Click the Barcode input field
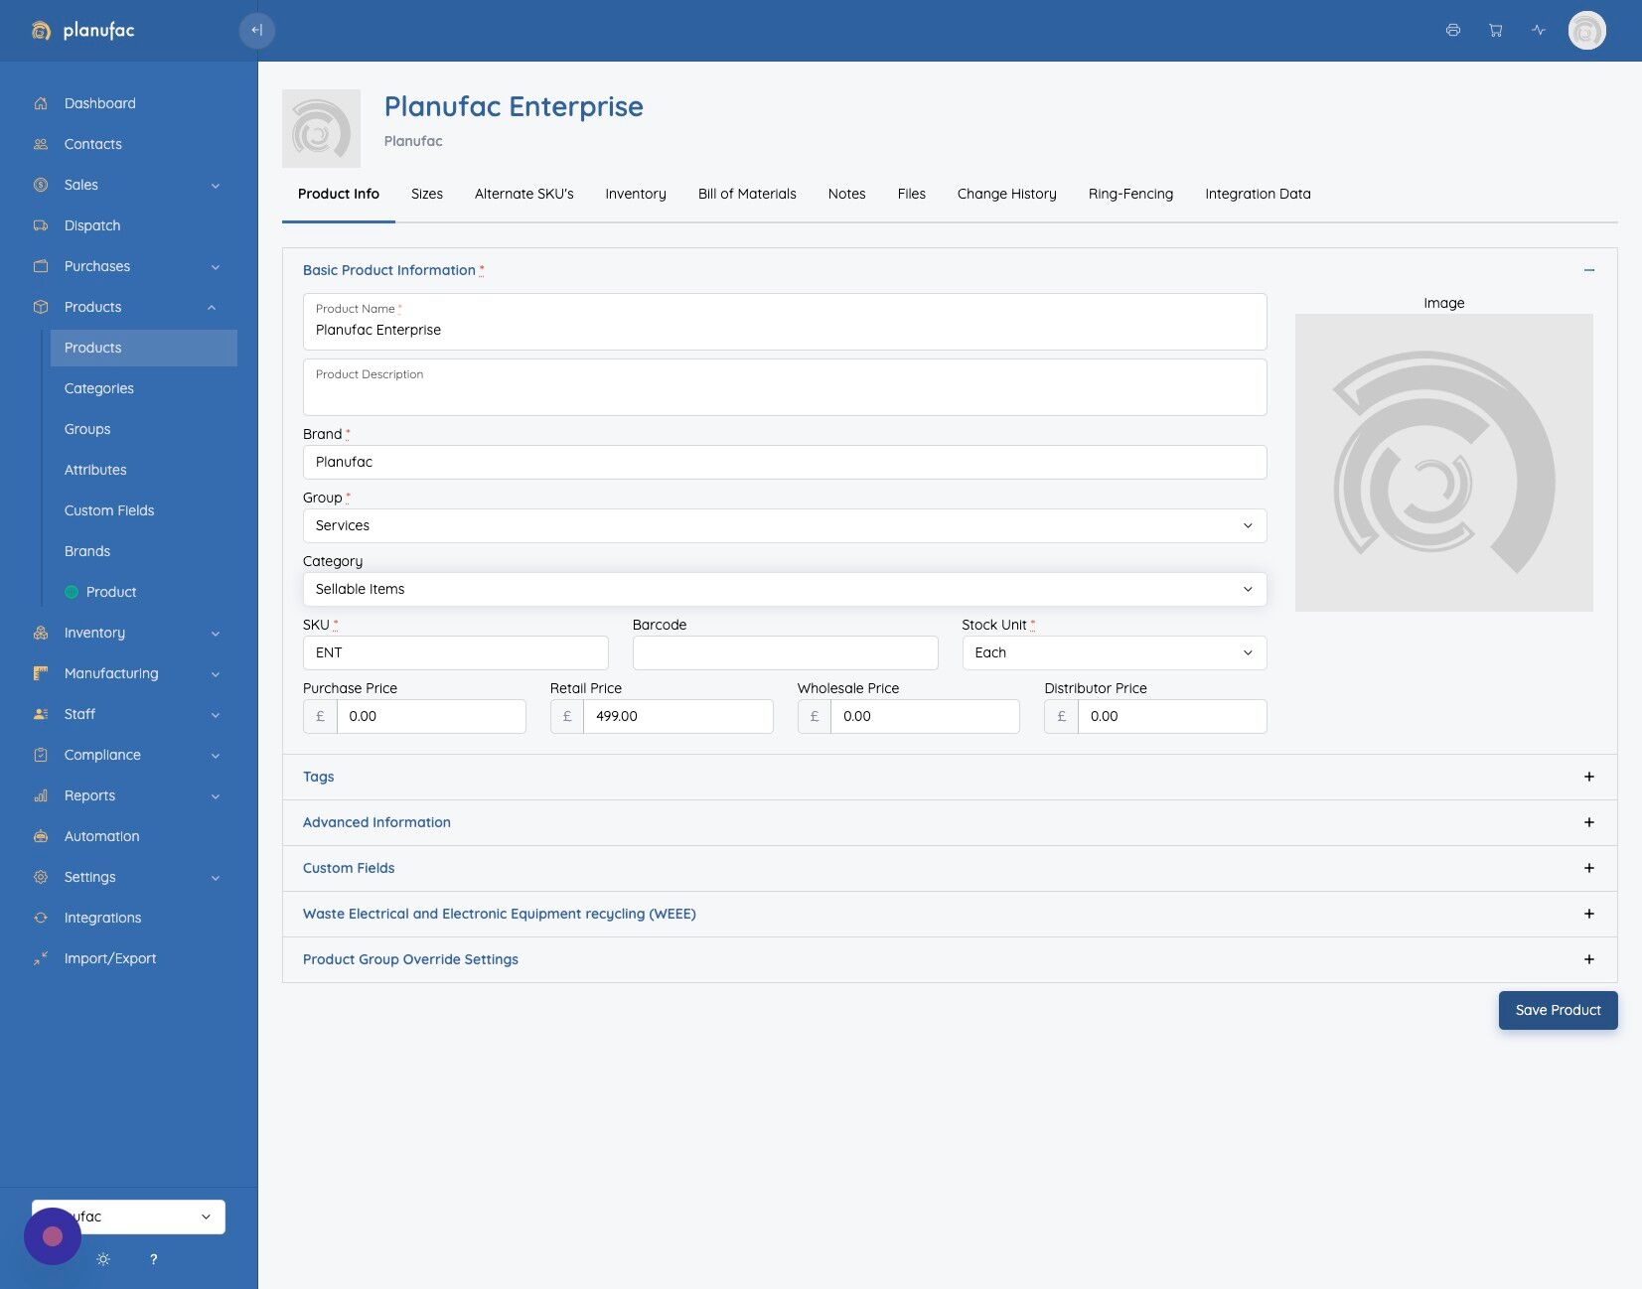The height and width of the screenshot is (1289, 1642). coord(785,652)
